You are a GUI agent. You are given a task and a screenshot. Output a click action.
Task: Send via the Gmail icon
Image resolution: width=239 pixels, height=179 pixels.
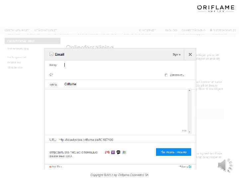pyautogui.click(x=107, y=152)
